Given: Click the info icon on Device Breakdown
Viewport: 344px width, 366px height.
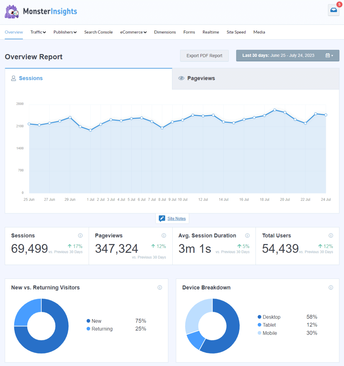Looking at the screenshot, I should click(331, 287).
